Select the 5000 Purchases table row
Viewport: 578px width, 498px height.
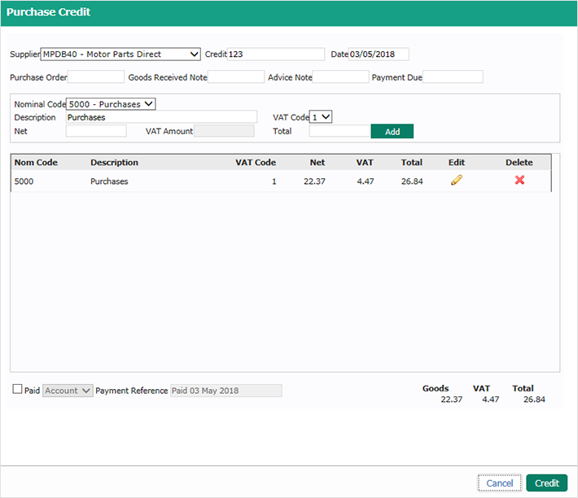[163, 181]
